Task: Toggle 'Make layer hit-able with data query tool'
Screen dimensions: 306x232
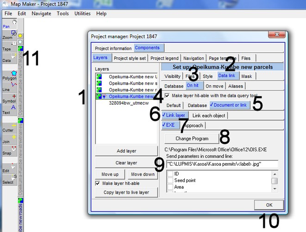Action: pos(167,95)
